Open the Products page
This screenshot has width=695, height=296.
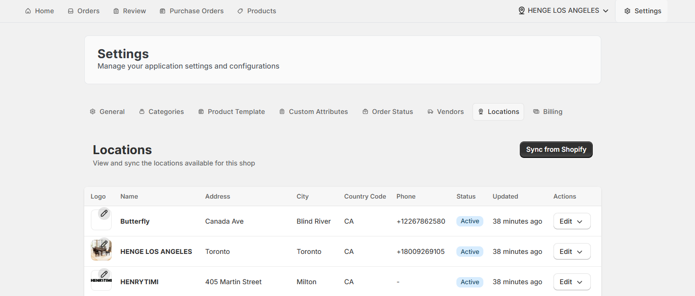click(257, 11)
